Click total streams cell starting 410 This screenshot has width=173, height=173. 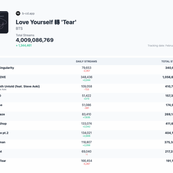(x=169, y=86)
